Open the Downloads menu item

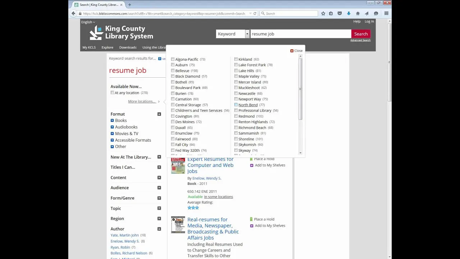(x=128, y=47)
